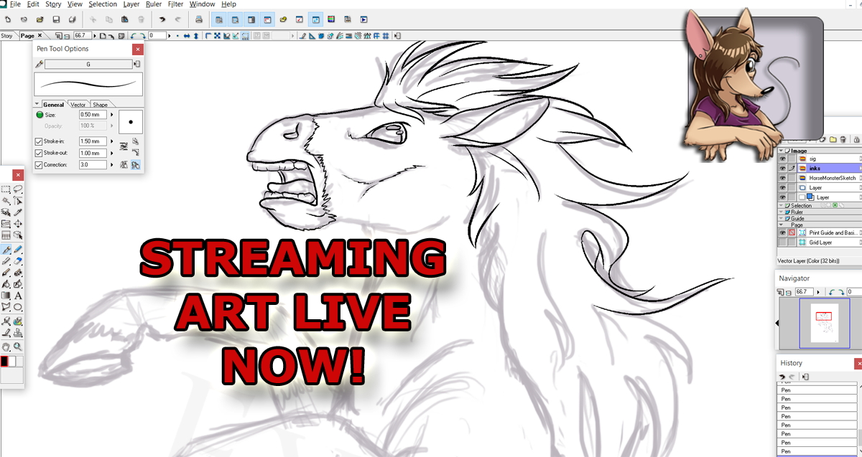Click flip vertically icon in page toolbar
Image resolution: width=862 pixels, height=457 pixels.
coord(196,35)
